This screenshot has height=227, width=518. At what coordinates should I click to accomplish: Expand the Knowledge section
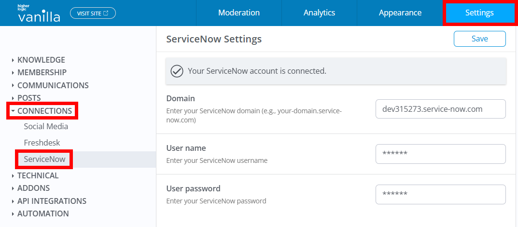coord(41,60)
